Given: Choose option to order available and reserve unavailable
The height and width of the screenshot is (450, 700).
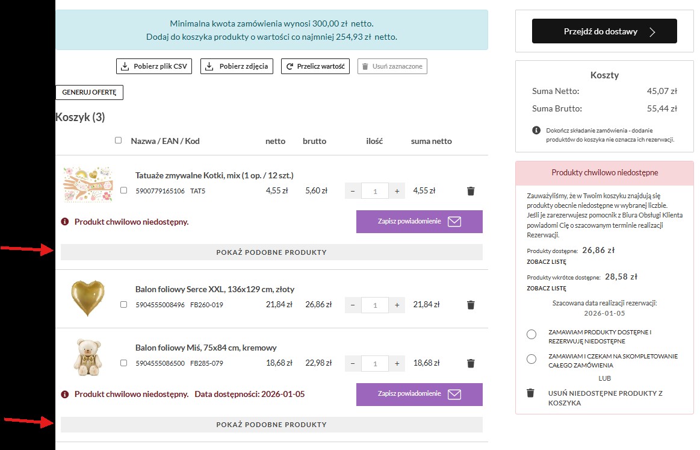Looking at the screenshot, I should pos(531,334).
